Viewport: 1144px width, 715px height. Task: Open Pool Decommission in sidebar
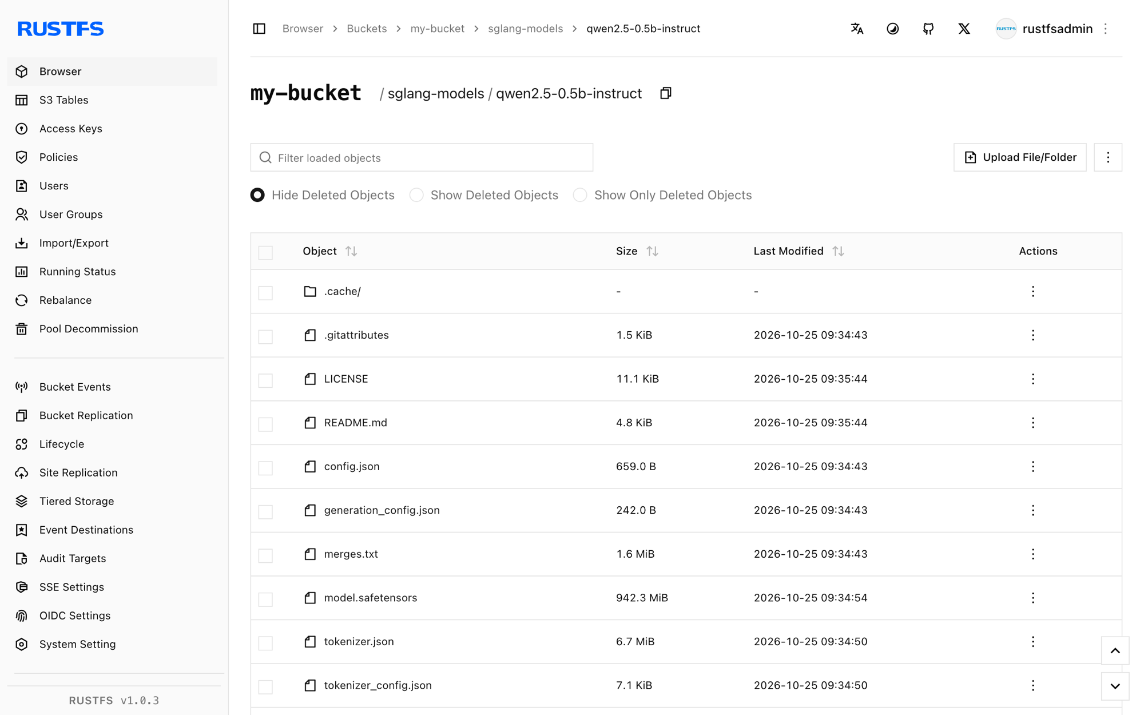point(112,329)
